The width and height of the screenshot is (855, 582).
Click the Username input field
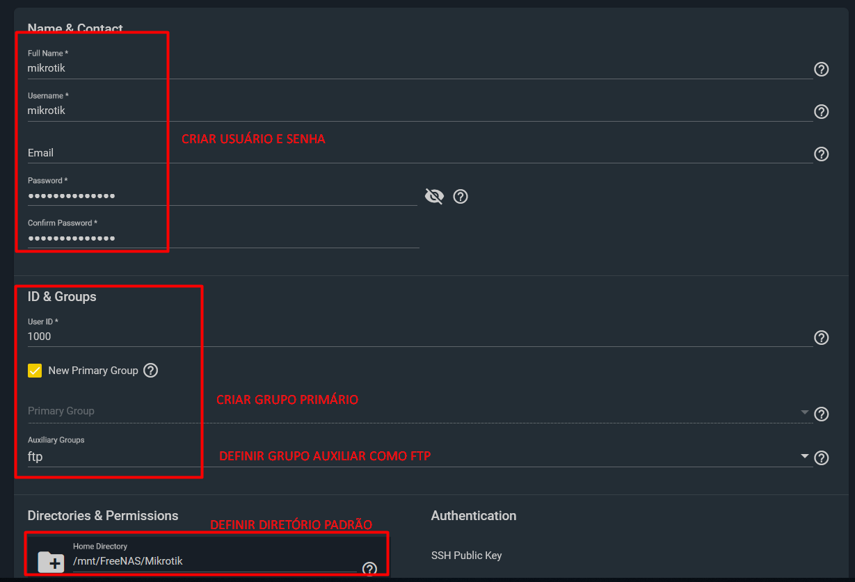click(420, 111)
